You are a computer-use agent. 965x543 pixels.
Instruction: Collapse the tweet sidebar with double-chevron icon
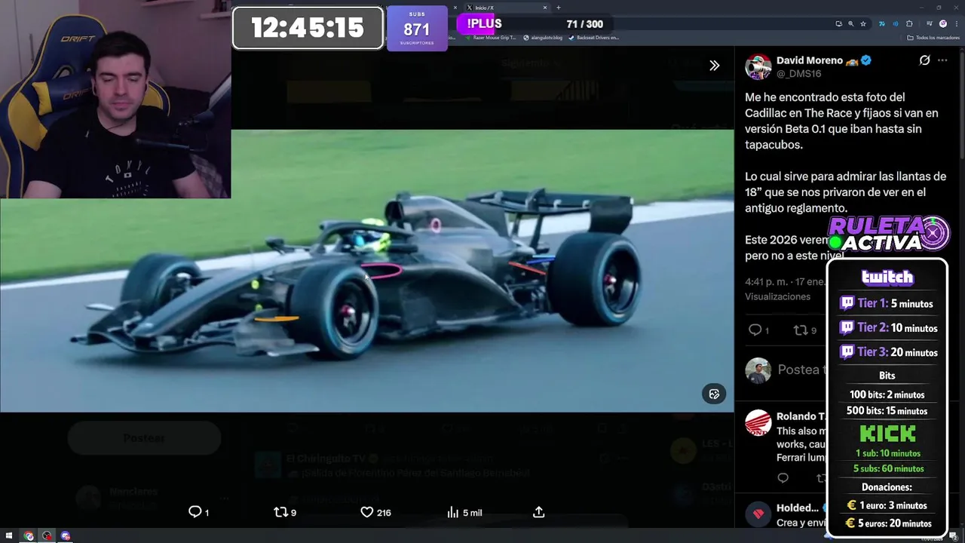coord(714,66)
